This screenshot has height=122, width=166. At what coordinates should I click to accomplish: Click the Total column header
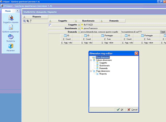[163, 32]
